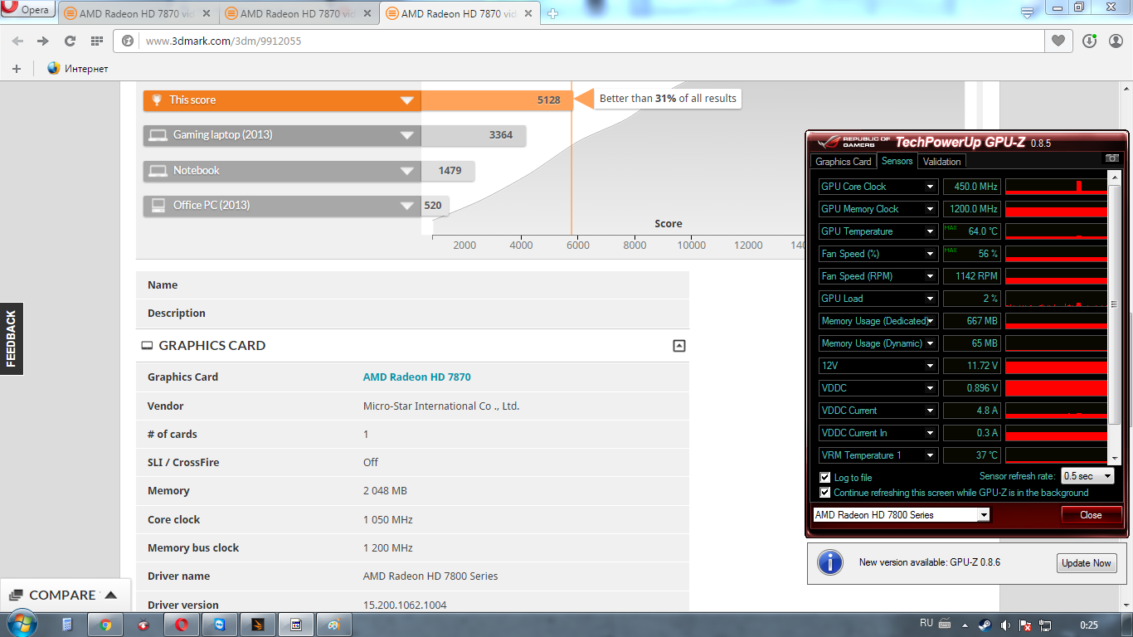
Task: Toggle the Log to file checkbox
Action: [x=824, y=478]
